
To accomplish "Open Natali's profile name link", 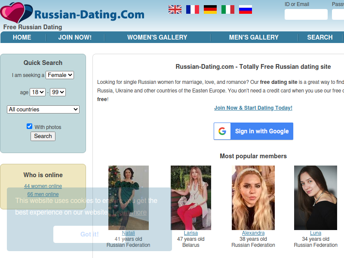I will pos(128,233).
